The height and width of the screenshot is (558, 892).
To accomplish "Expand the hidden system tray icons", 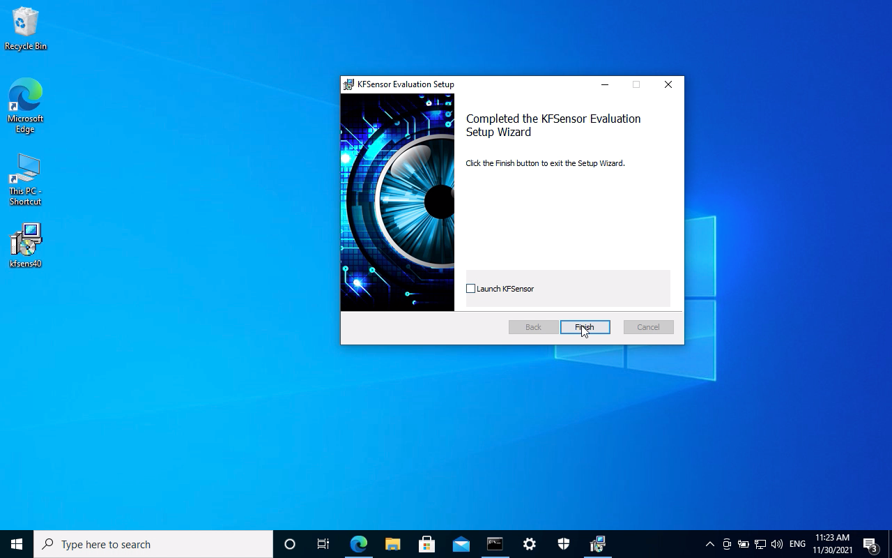I will (709, 544).
